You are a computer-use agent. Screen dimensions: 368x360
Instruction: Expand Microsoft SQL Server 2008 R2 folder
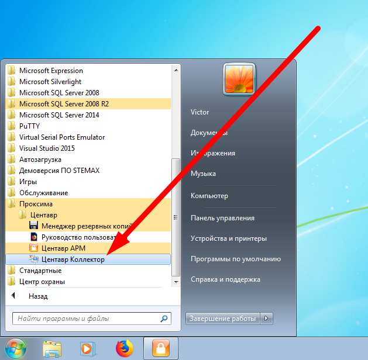coord(88,103)
